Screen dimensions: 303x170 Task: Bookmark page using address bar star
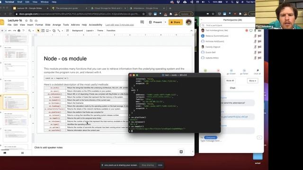(143, 14)
